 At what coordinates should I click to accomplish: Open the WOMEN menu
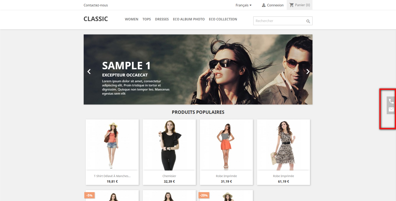point(131,19)
